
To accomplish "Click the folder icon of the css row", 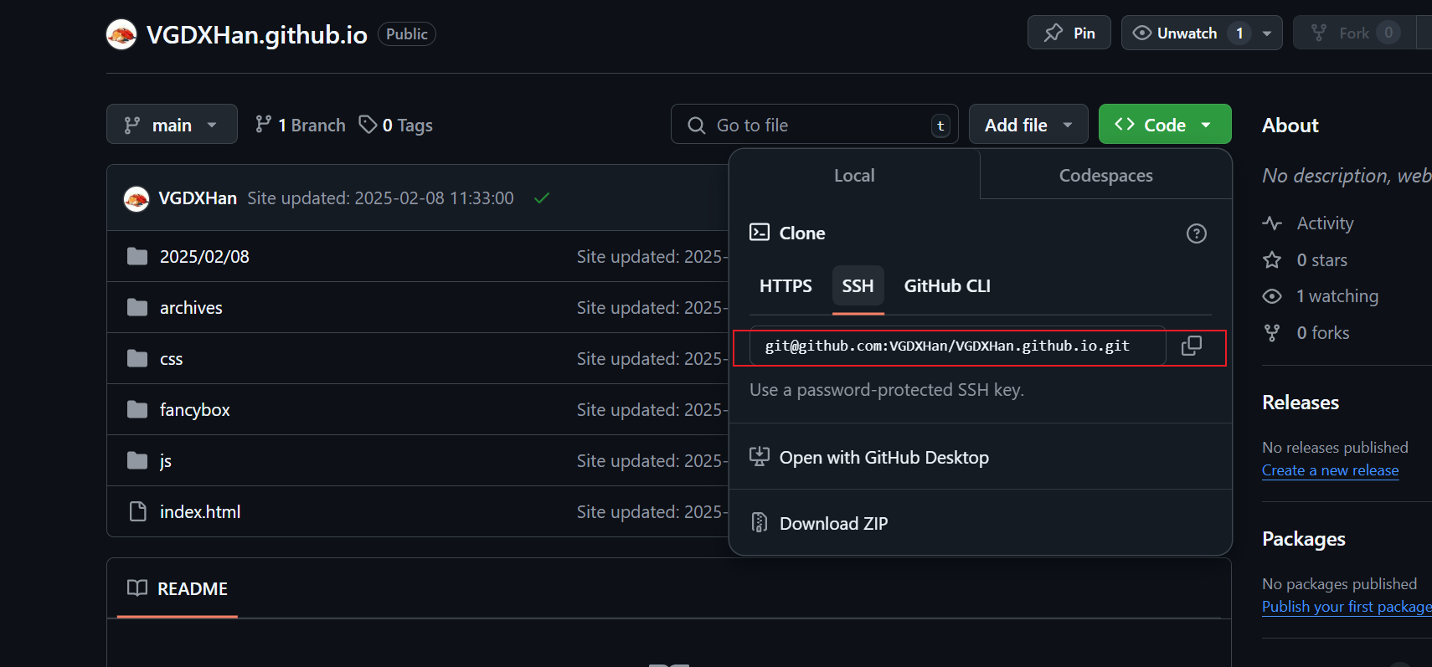I will (137, 358).
